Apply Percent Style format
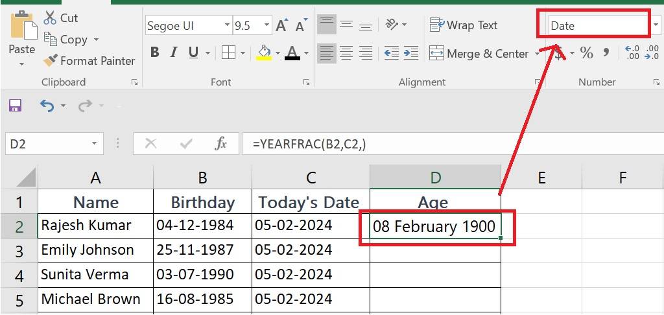This screenshot has height=315, width=664. [586, 53]
